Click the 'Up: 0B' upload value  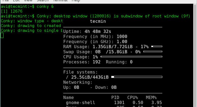71,87
